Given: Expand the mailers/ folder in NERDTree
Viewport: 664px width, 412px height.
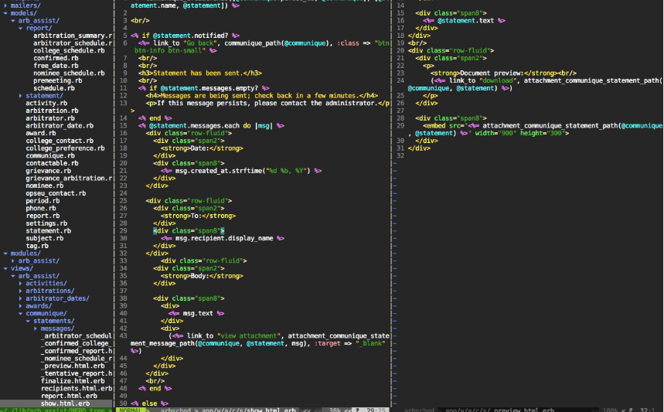Looking at the screenshot, I should click(5, 5).
